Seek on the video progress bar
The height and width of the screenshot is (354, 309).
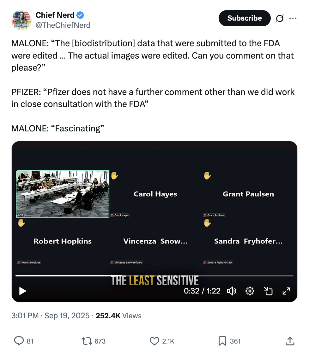pos(154,276)
